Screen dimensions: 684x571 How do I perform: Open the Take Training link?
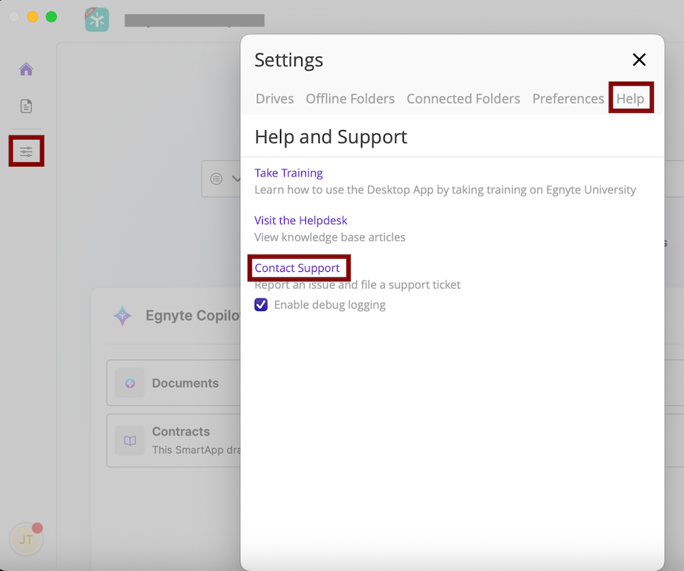click(x=288, y=173)
